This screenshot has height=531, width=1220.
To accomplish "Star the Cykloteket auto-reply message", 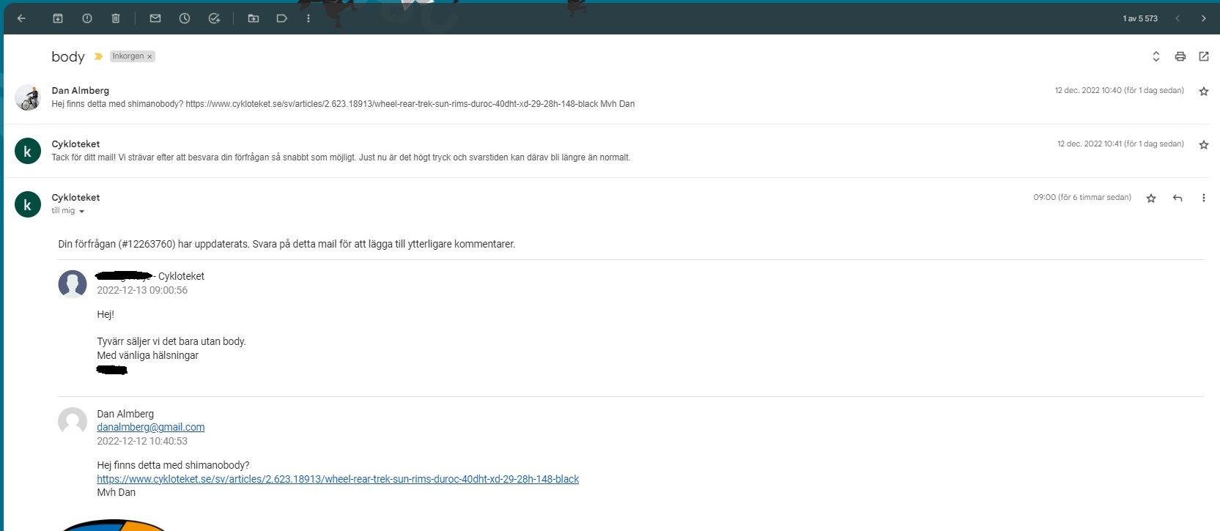I will [1203, 145].
